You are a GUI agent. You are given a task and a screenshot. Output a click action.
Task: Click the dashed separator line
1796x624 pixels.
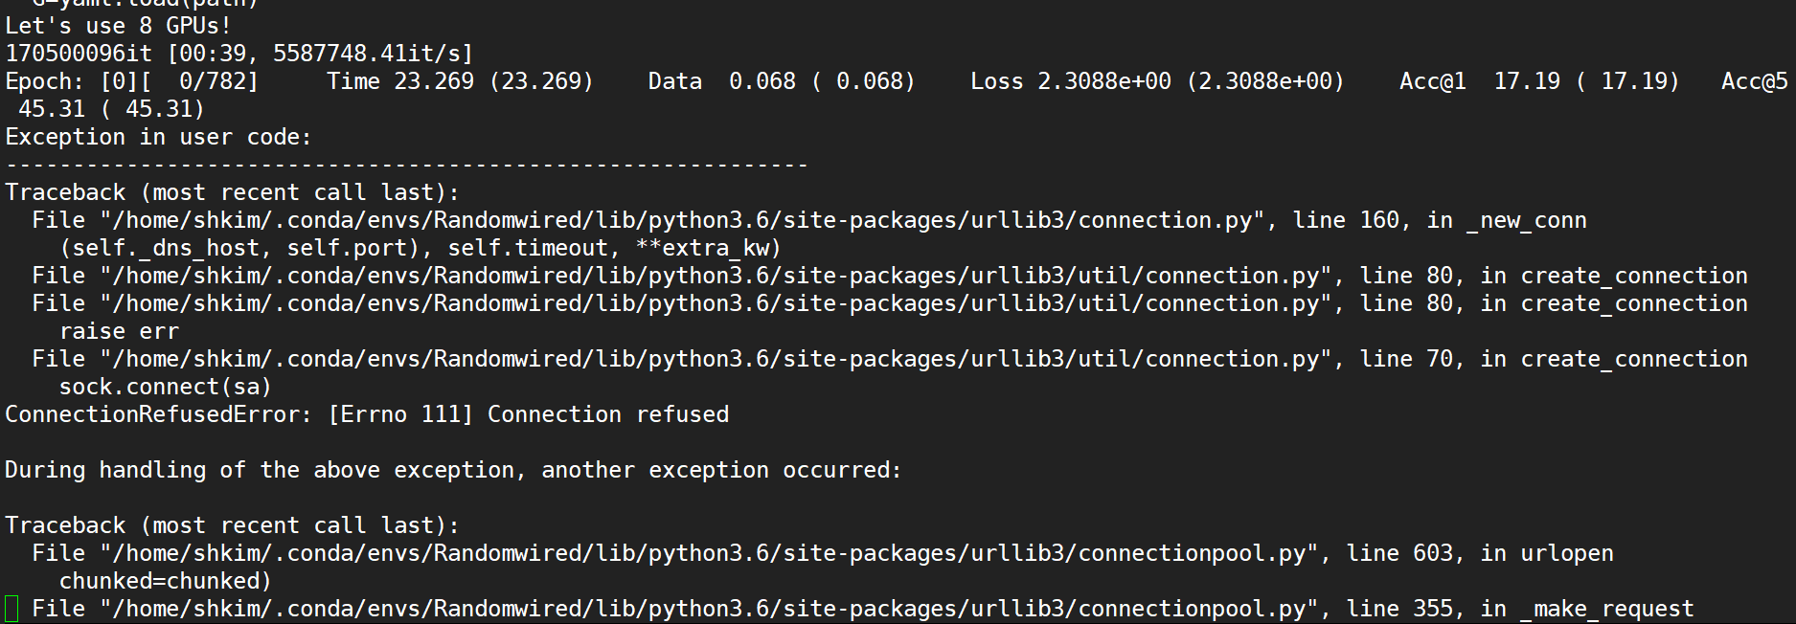(406, 165)
